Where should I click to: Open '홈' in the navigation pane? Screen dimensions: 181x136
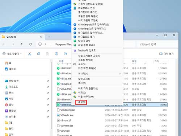tap(8, 63)
